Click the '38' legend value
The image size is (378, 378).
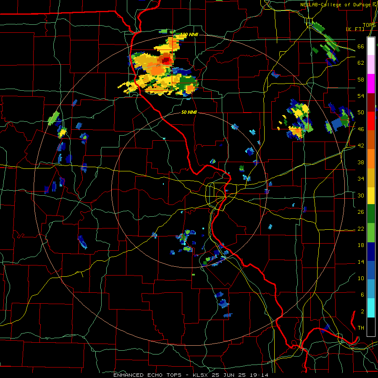pyautogui.click(x=361, y=162)
